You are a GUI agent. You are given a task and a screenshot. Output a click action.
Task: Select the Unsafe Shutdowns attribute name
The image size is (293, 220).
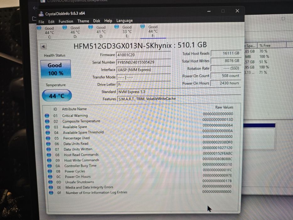click(x=79, y=182)
